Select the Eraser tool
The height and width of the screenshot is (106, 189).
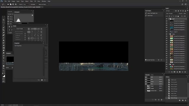4,45
